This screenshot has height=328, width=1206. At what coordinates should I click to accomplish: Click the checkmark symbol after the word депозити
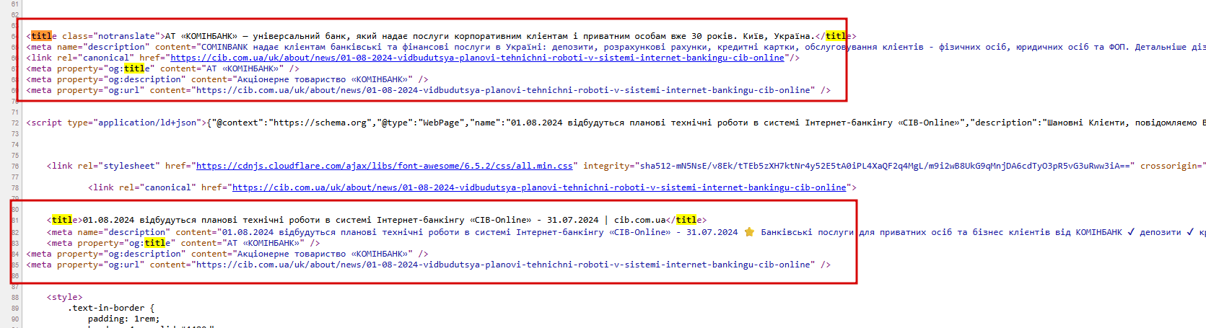coord(1190,232)
